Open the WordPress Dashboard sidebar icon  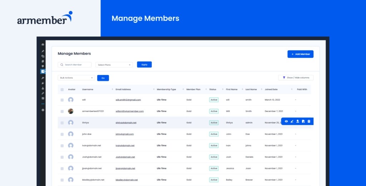point(43,44)
